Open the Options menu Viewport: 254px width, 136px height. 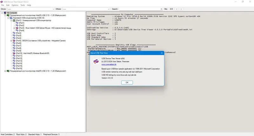click(x=15, y=5)
